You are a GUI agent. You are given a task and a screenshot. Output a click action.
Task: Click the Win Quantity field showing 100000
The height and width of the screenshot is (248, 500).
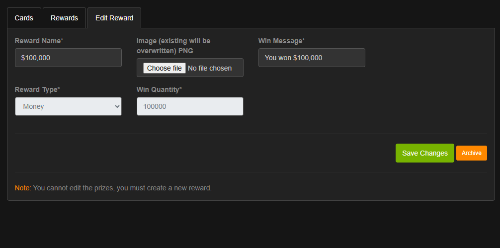point(190,106)
